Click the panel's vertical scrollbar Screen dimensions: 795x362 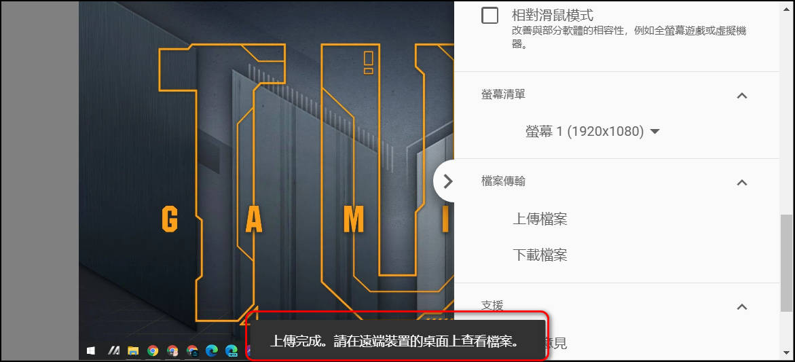click(x=786, y=262)
